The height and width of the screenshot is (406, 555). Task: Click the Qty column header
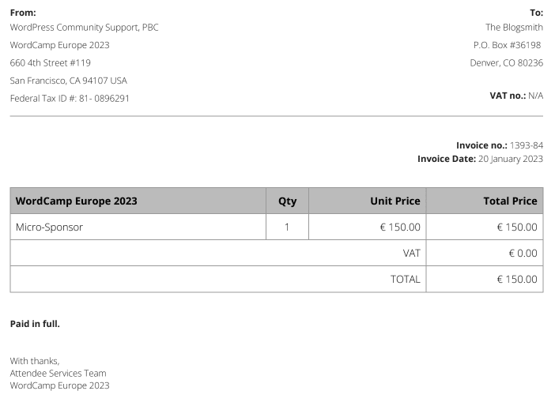click(x=287, y=201)
